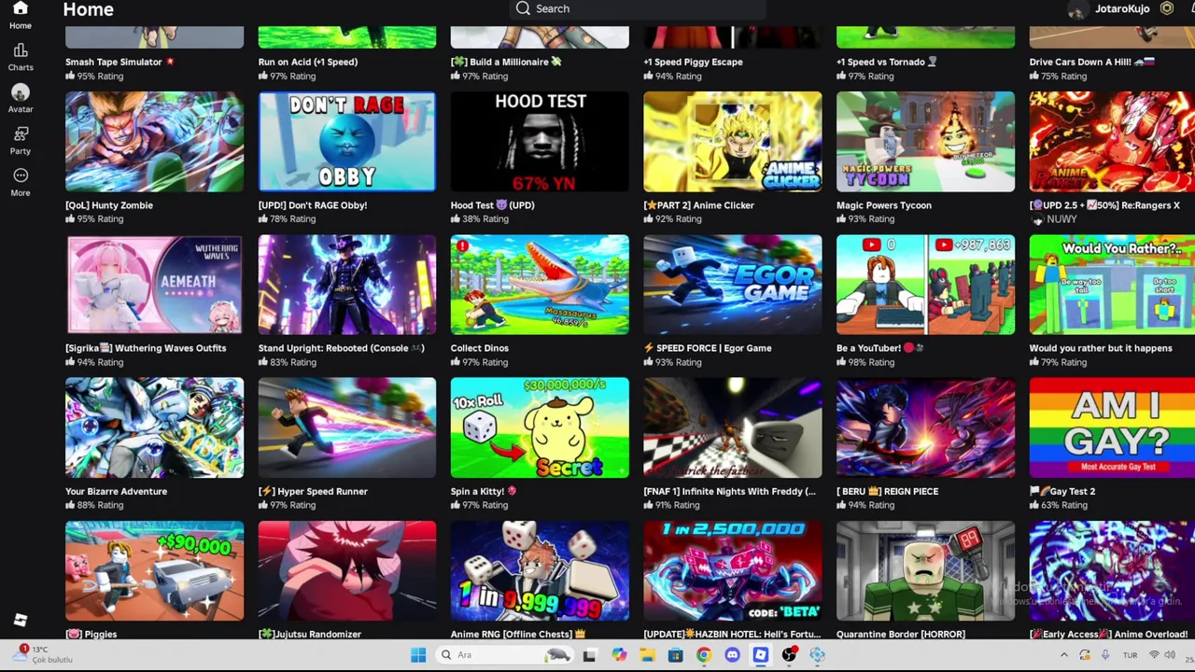Open the Re:Rangers X thumbnail

[1112, 142]
